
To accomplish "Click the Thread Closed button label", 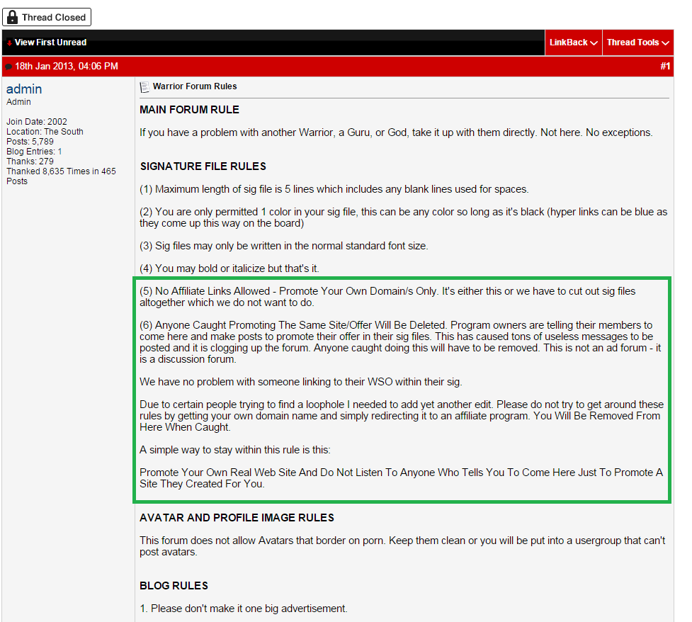I will 54,17.
